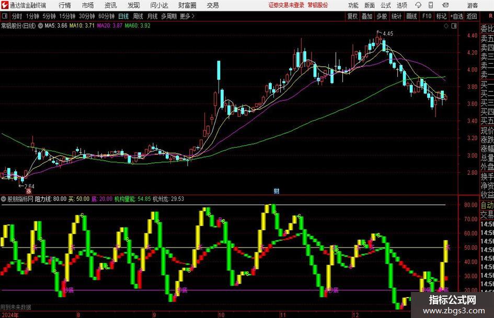Switch to 分时 chart period
The image size is (494, 318).
[x=17, y=16]
